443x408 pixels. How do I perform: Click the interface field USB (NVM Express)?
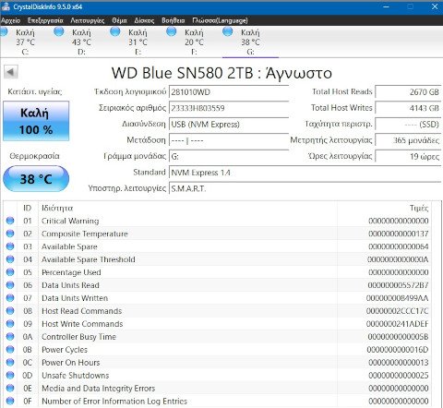coord(229,125)
